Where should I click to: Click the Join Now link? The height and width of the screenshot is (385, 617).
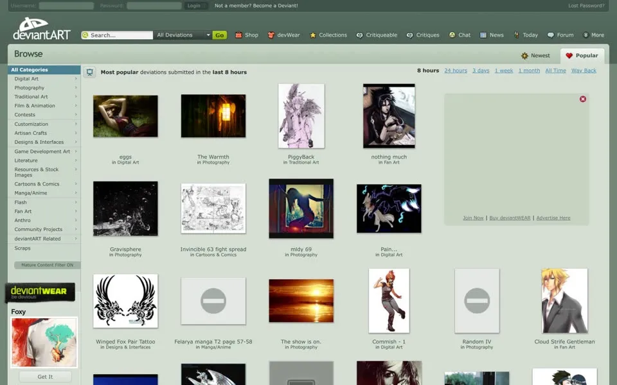pyautogui.click(x=473, y=218)
